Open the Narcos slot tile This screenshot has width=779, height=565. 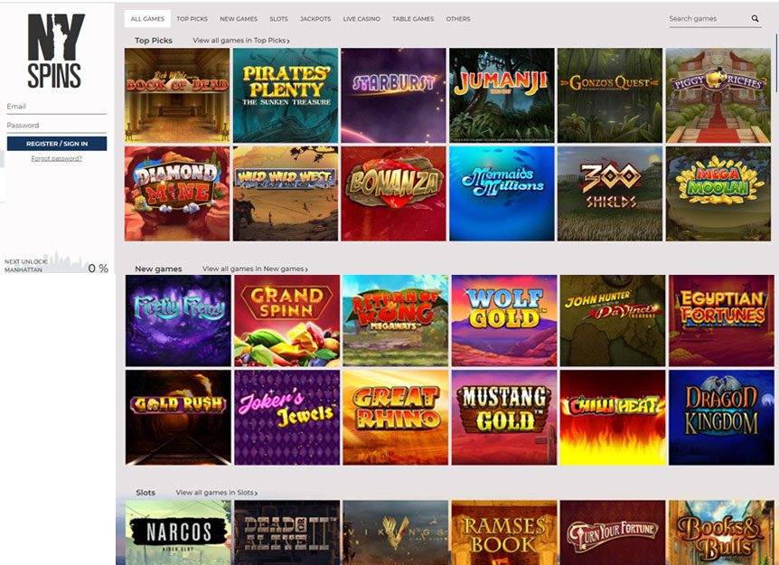[178, 532]
